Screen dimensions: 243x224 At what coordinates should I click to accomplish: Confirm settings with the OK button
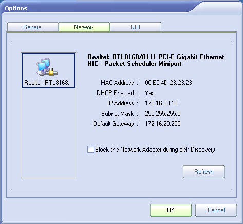[x=171, y=210]
